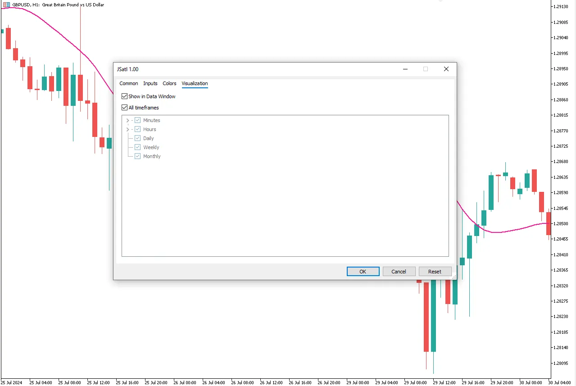
Task: Click the dialog resize grip corner
Action: 454,277
